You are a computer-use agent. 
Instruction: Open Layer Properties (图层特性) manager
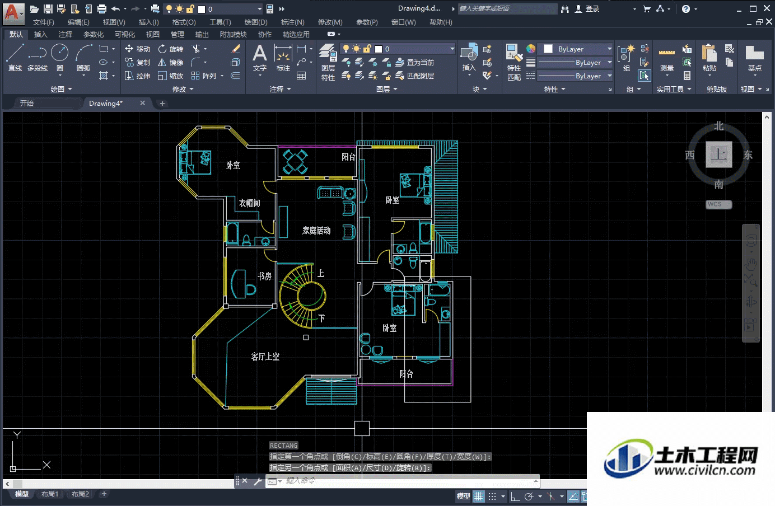(x=328, y=63)
